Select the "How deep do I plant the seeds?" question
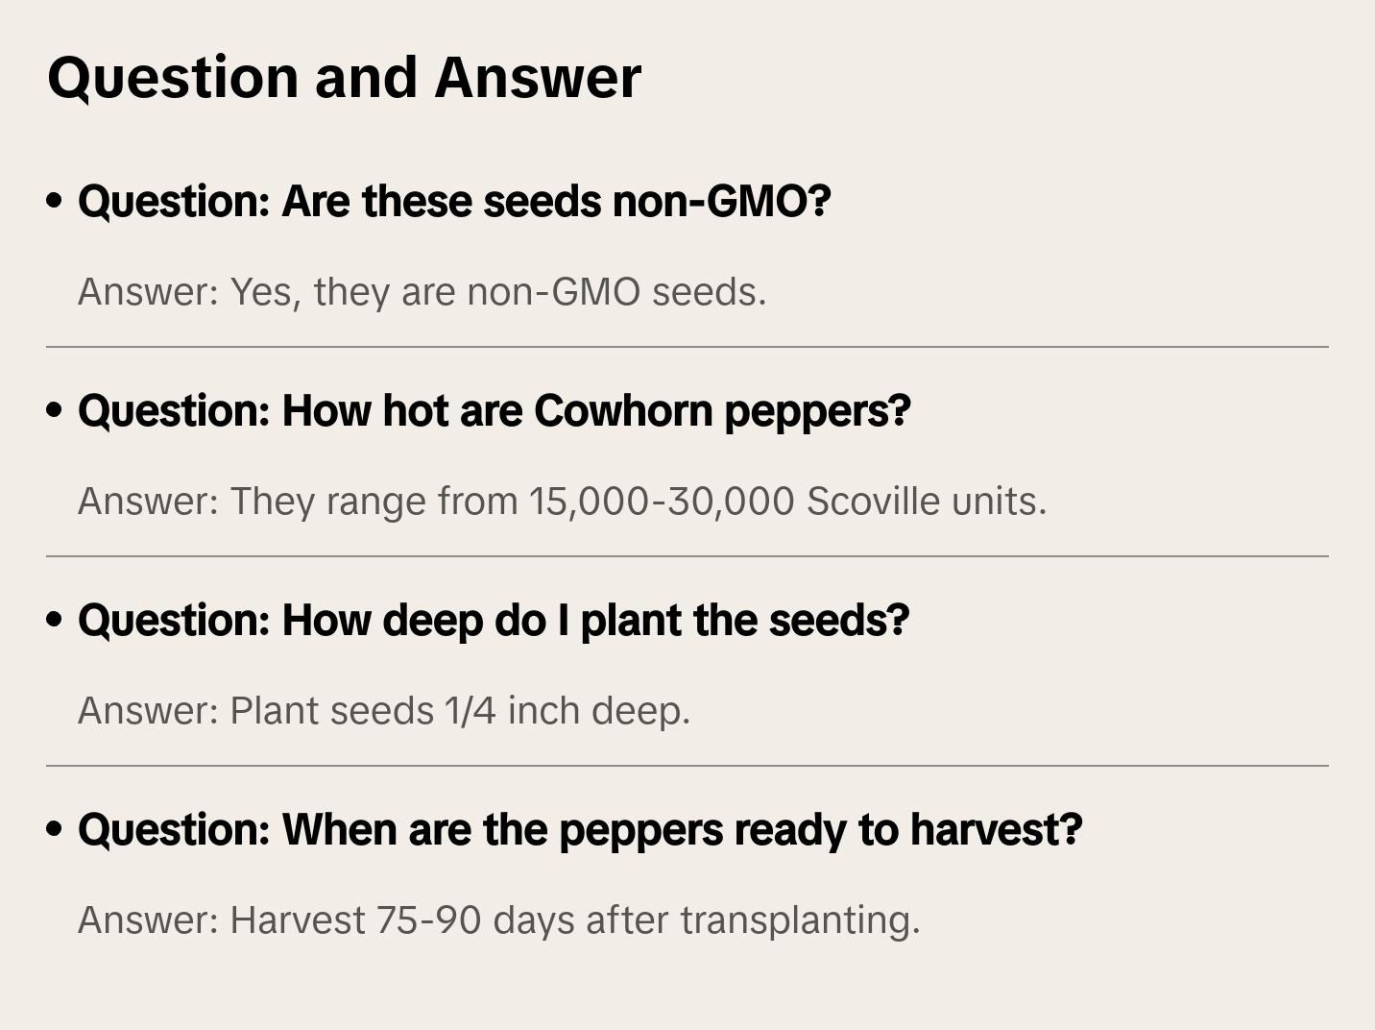 (x=493, y=621)
